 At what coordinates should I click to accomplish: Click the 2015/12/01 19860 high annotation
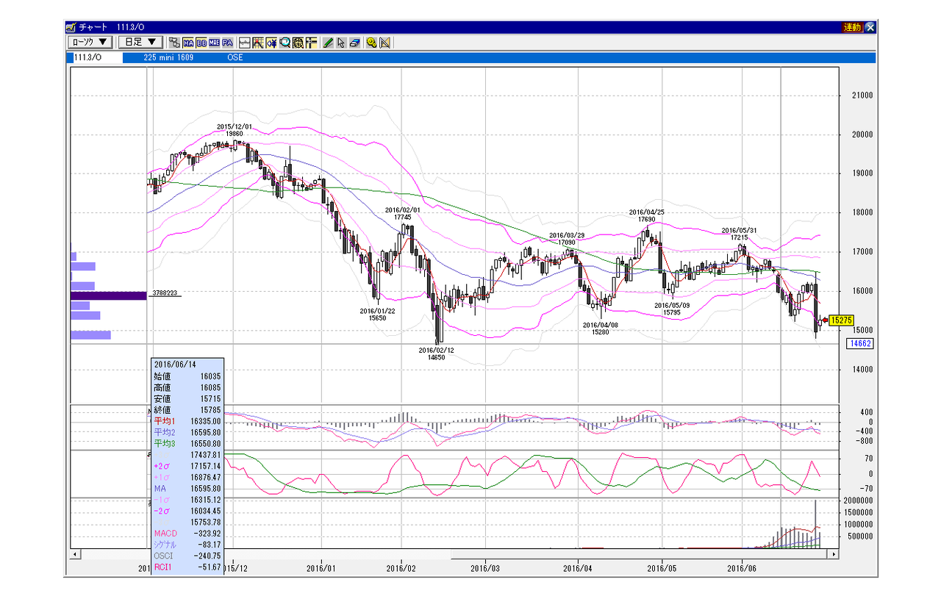pyautogui.click(x=235, y=130)
